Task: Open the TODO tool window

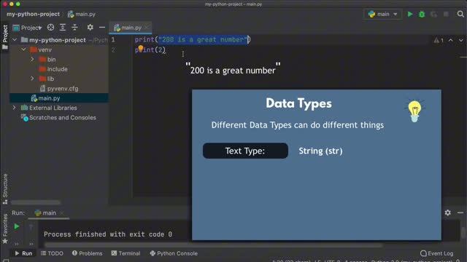Action: (x=52, y=253)
